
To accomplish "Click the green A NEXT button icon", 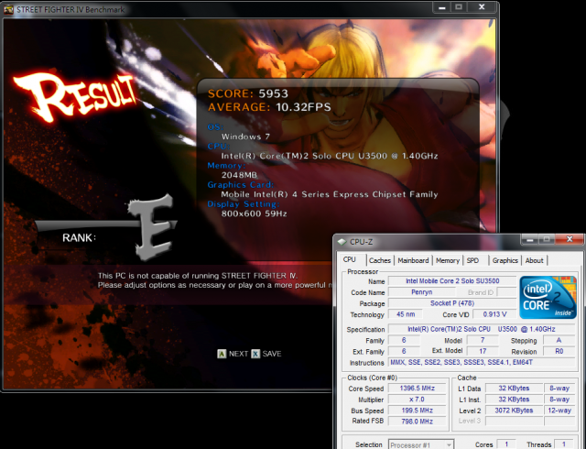I will pyautogui.click(x=222, y=354).
